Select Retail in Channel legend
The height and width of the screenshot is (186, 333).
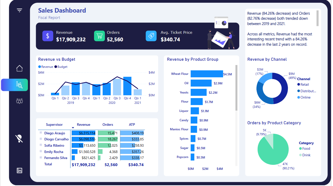303,84
